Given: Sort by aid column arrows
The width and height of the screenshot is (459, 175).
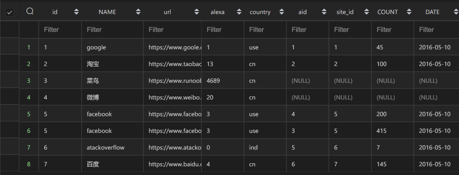Looking at the screenshot, I should [324, 12].
